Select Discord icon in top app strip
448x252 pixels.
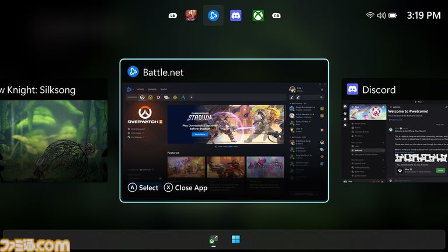(x=236, y=15)
